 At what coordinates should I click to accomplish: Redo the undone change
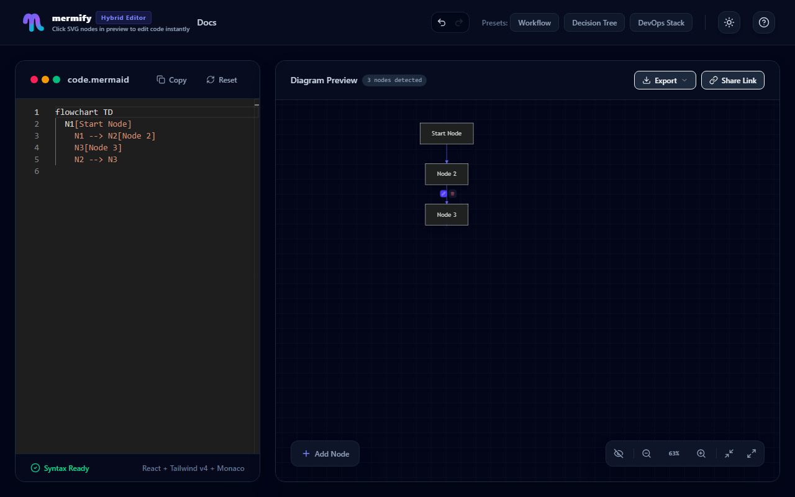pos(459,22)
